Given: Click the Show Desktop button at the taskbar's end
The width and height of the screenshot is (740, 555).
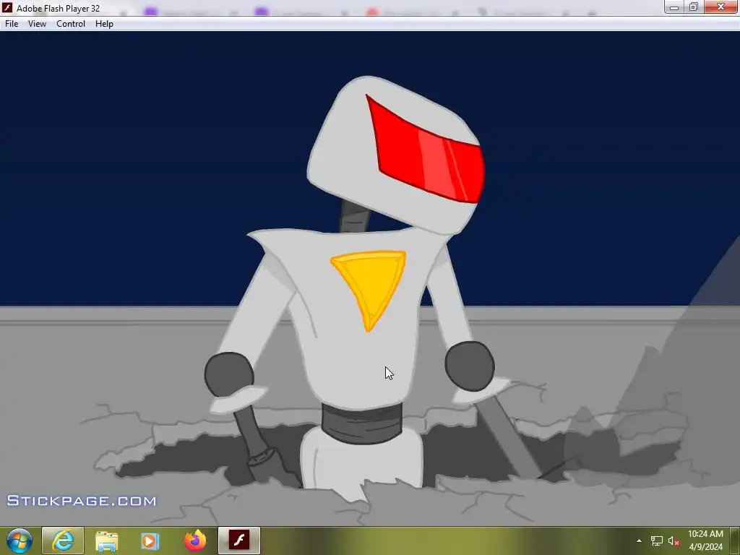Looking at the screenshot, I should point(735,541).
